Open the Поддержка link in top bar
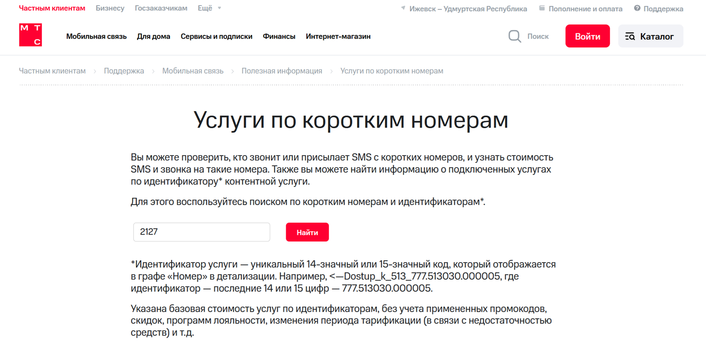 tap(663, 8)
